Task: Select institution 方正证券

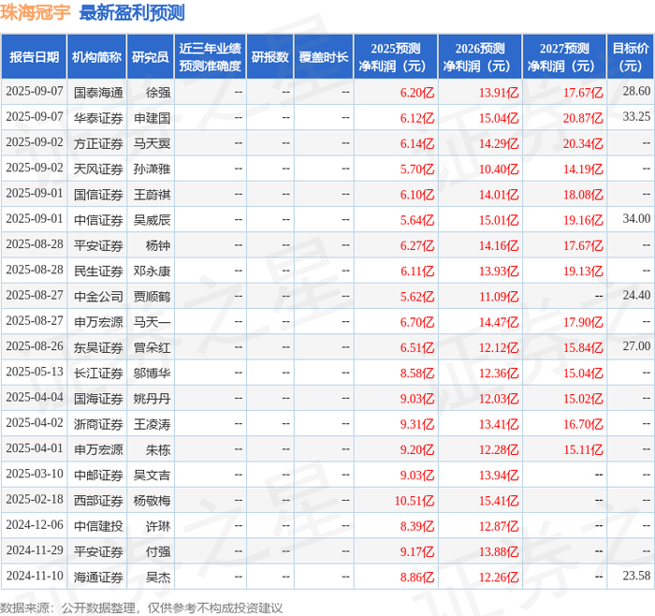Action: (98, 143)
